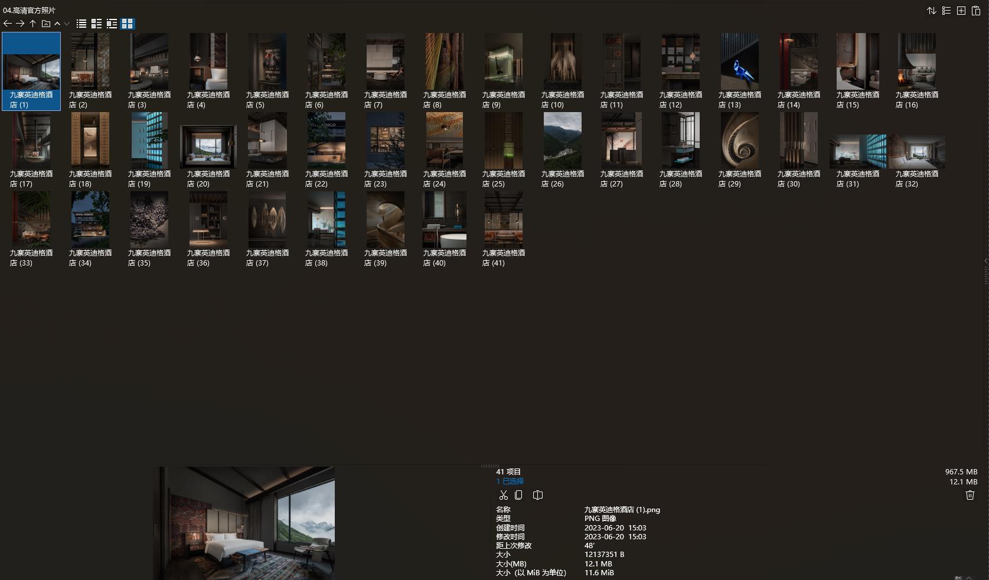Click the copy icon in details panel

[518, 495]
